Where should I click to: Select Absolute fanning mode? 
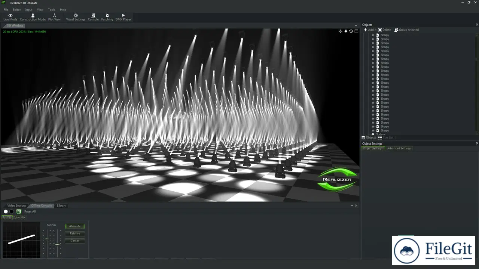[x=75, y=226]
